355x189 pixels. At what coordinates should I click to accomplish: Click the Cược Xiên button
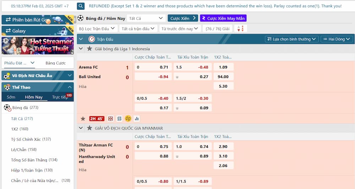click(183, 18)
